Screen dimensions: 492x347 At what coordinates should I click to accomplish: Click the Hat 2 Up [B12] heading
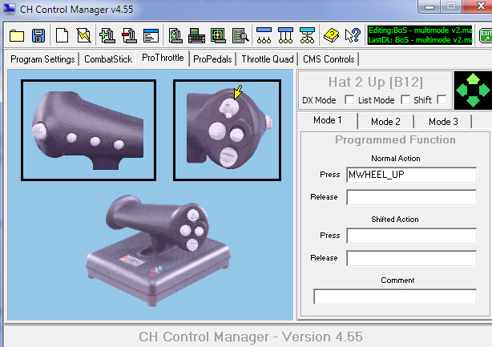(376, 83)
